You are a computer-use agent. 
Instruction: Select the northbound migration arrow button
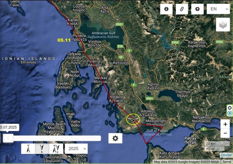(x=28, y=149)
